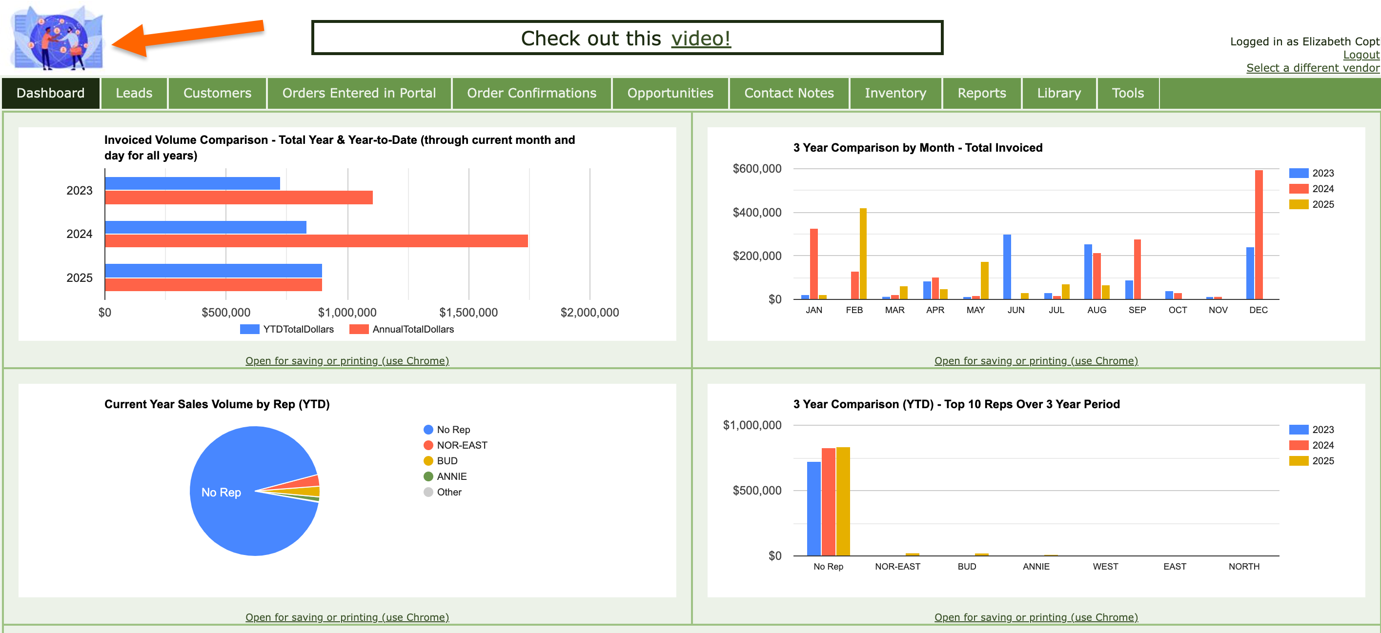Click the globe handshake logo image
The width and height of the screenshot is (1381, 633).
(58, 39)
